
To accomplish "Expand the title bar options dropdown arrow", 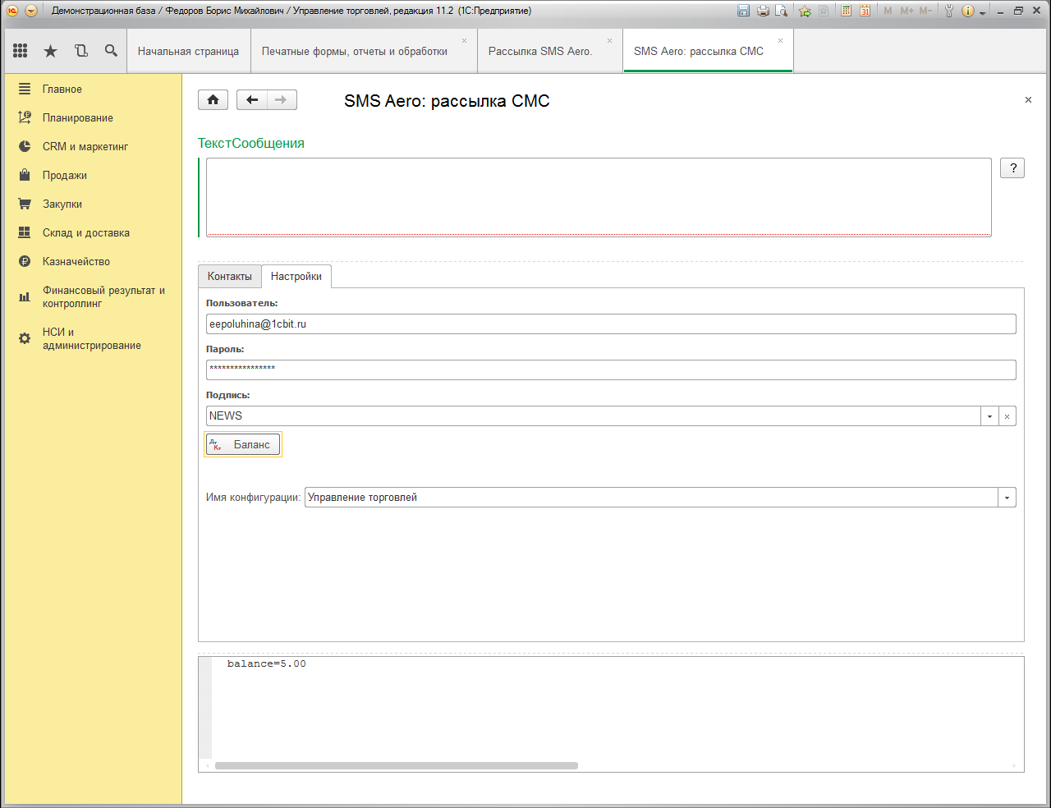I will [x=983, y=11].
